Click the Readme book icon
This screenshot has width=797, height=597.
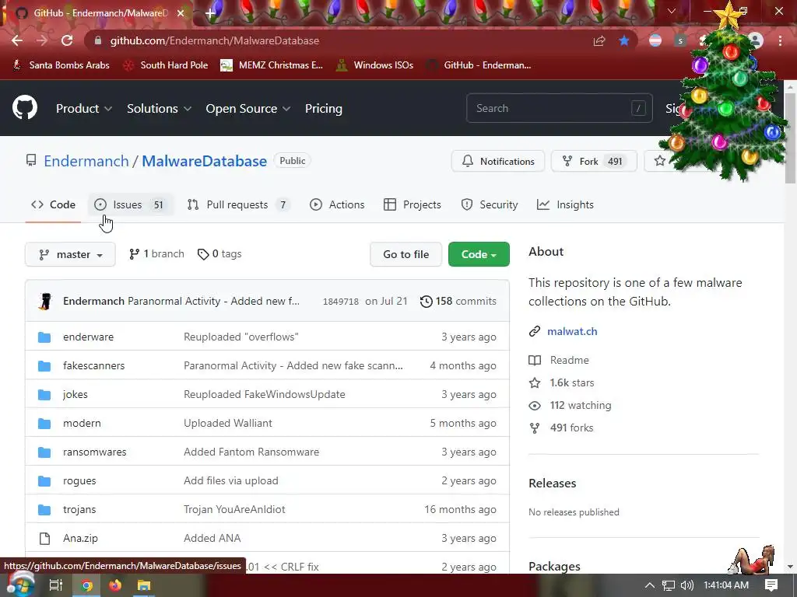click(535, 361)
